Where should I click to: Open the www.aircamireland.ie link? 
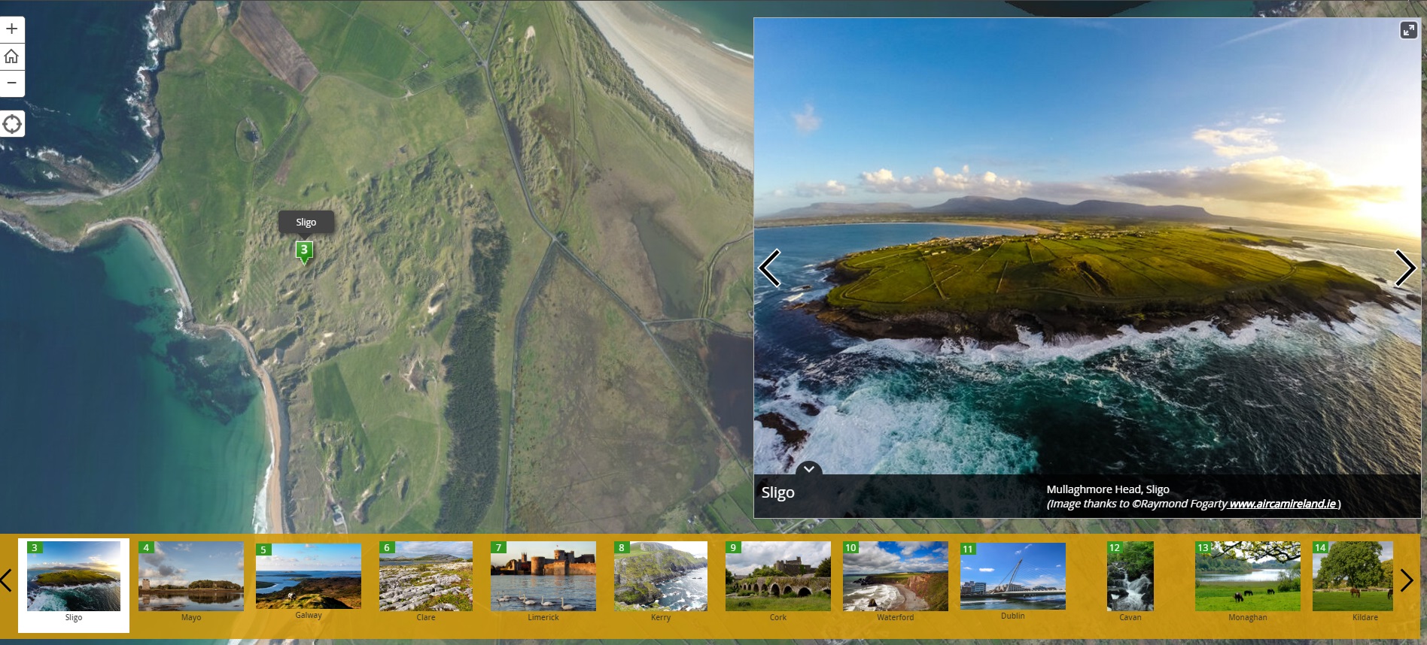[x=1282, y=504]
